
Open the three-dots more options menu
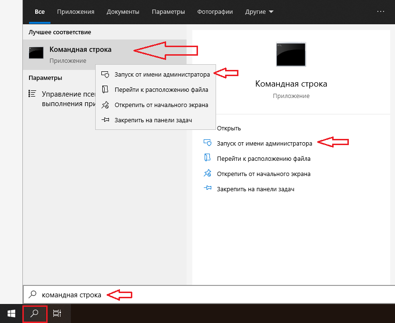[380, 11]
